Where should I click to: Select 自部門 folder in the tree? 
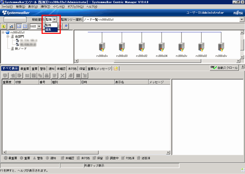(20, 37)
